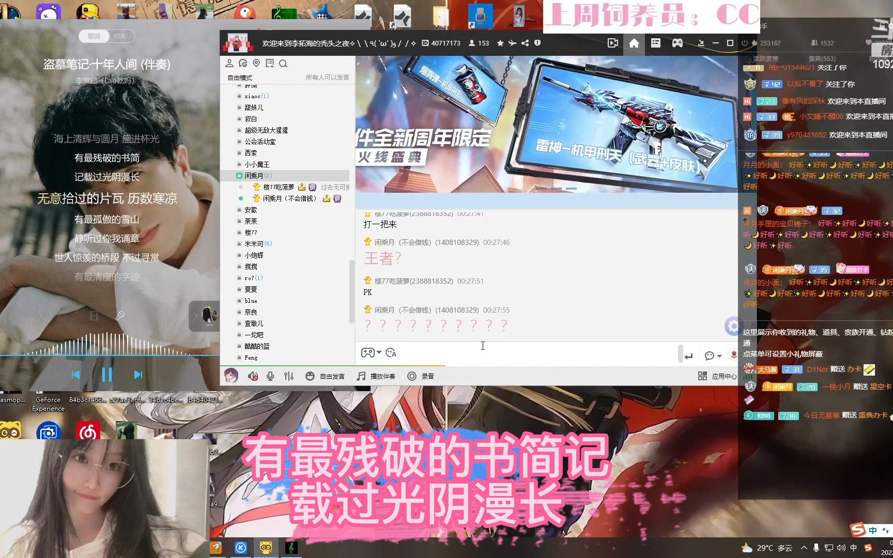
Task: Click the song title 盗墓笔记·十年人间 (伴奏)
Action: 107,65
